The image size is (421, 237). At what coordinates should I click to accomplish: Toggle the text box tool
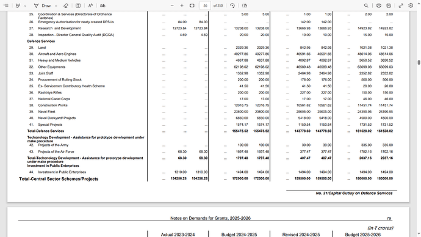click(78, 5)
